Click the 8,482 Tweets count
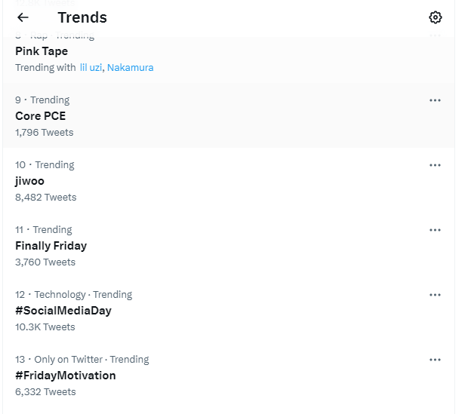Viewport: 471px width, 414px height. (x=45, y=198)
